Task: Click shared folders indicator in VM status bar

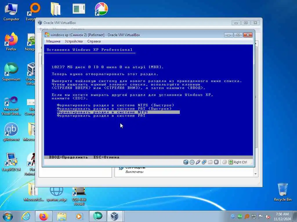Action: (x=210, y=162)
